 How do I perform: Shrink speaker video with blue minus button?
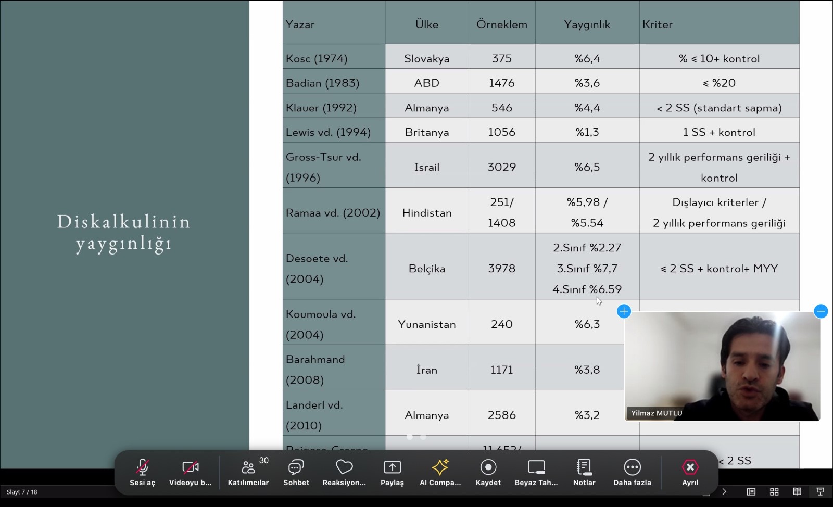(x=821, y=311)
